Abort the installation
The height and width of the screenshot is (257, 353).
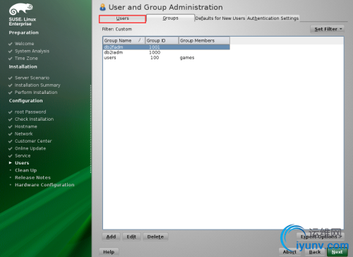coord(289,252)
